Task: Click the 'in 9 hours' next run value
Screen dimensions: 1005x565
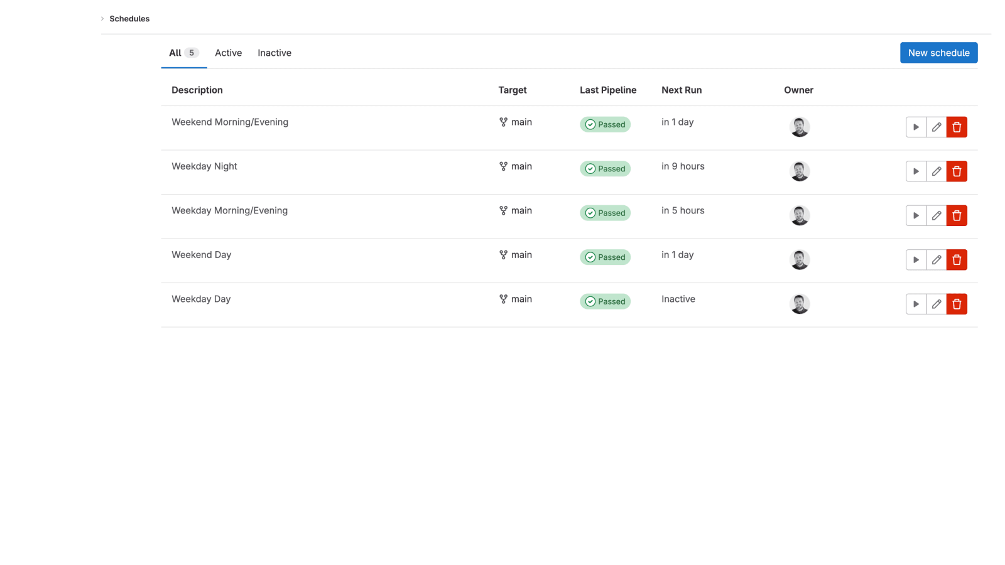Action: [683, 166]
